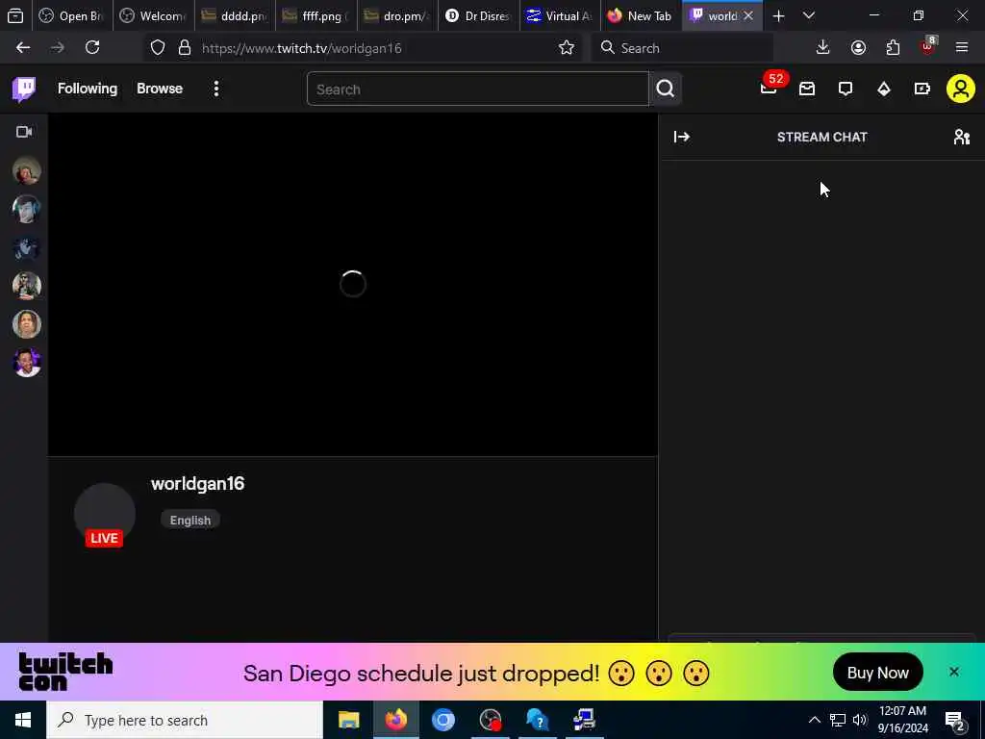Viewport: 985px width, 739px height.
Task: Show hidden system tray icons
Action: coord(814,720)
